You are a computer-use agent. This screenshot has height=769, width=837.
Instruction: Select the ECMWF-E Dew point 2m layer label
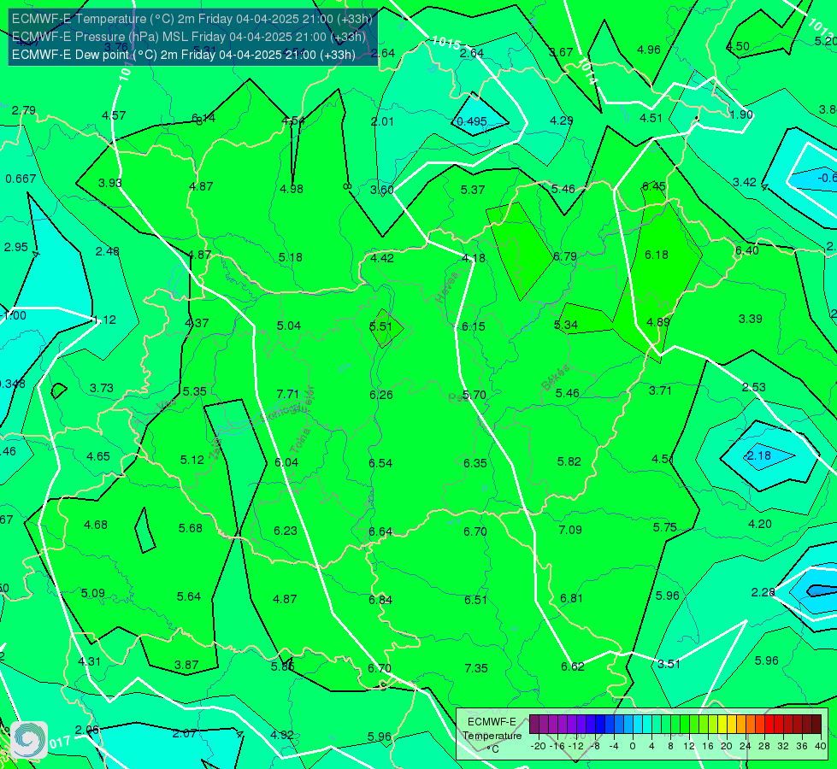[x=184, y=55]
